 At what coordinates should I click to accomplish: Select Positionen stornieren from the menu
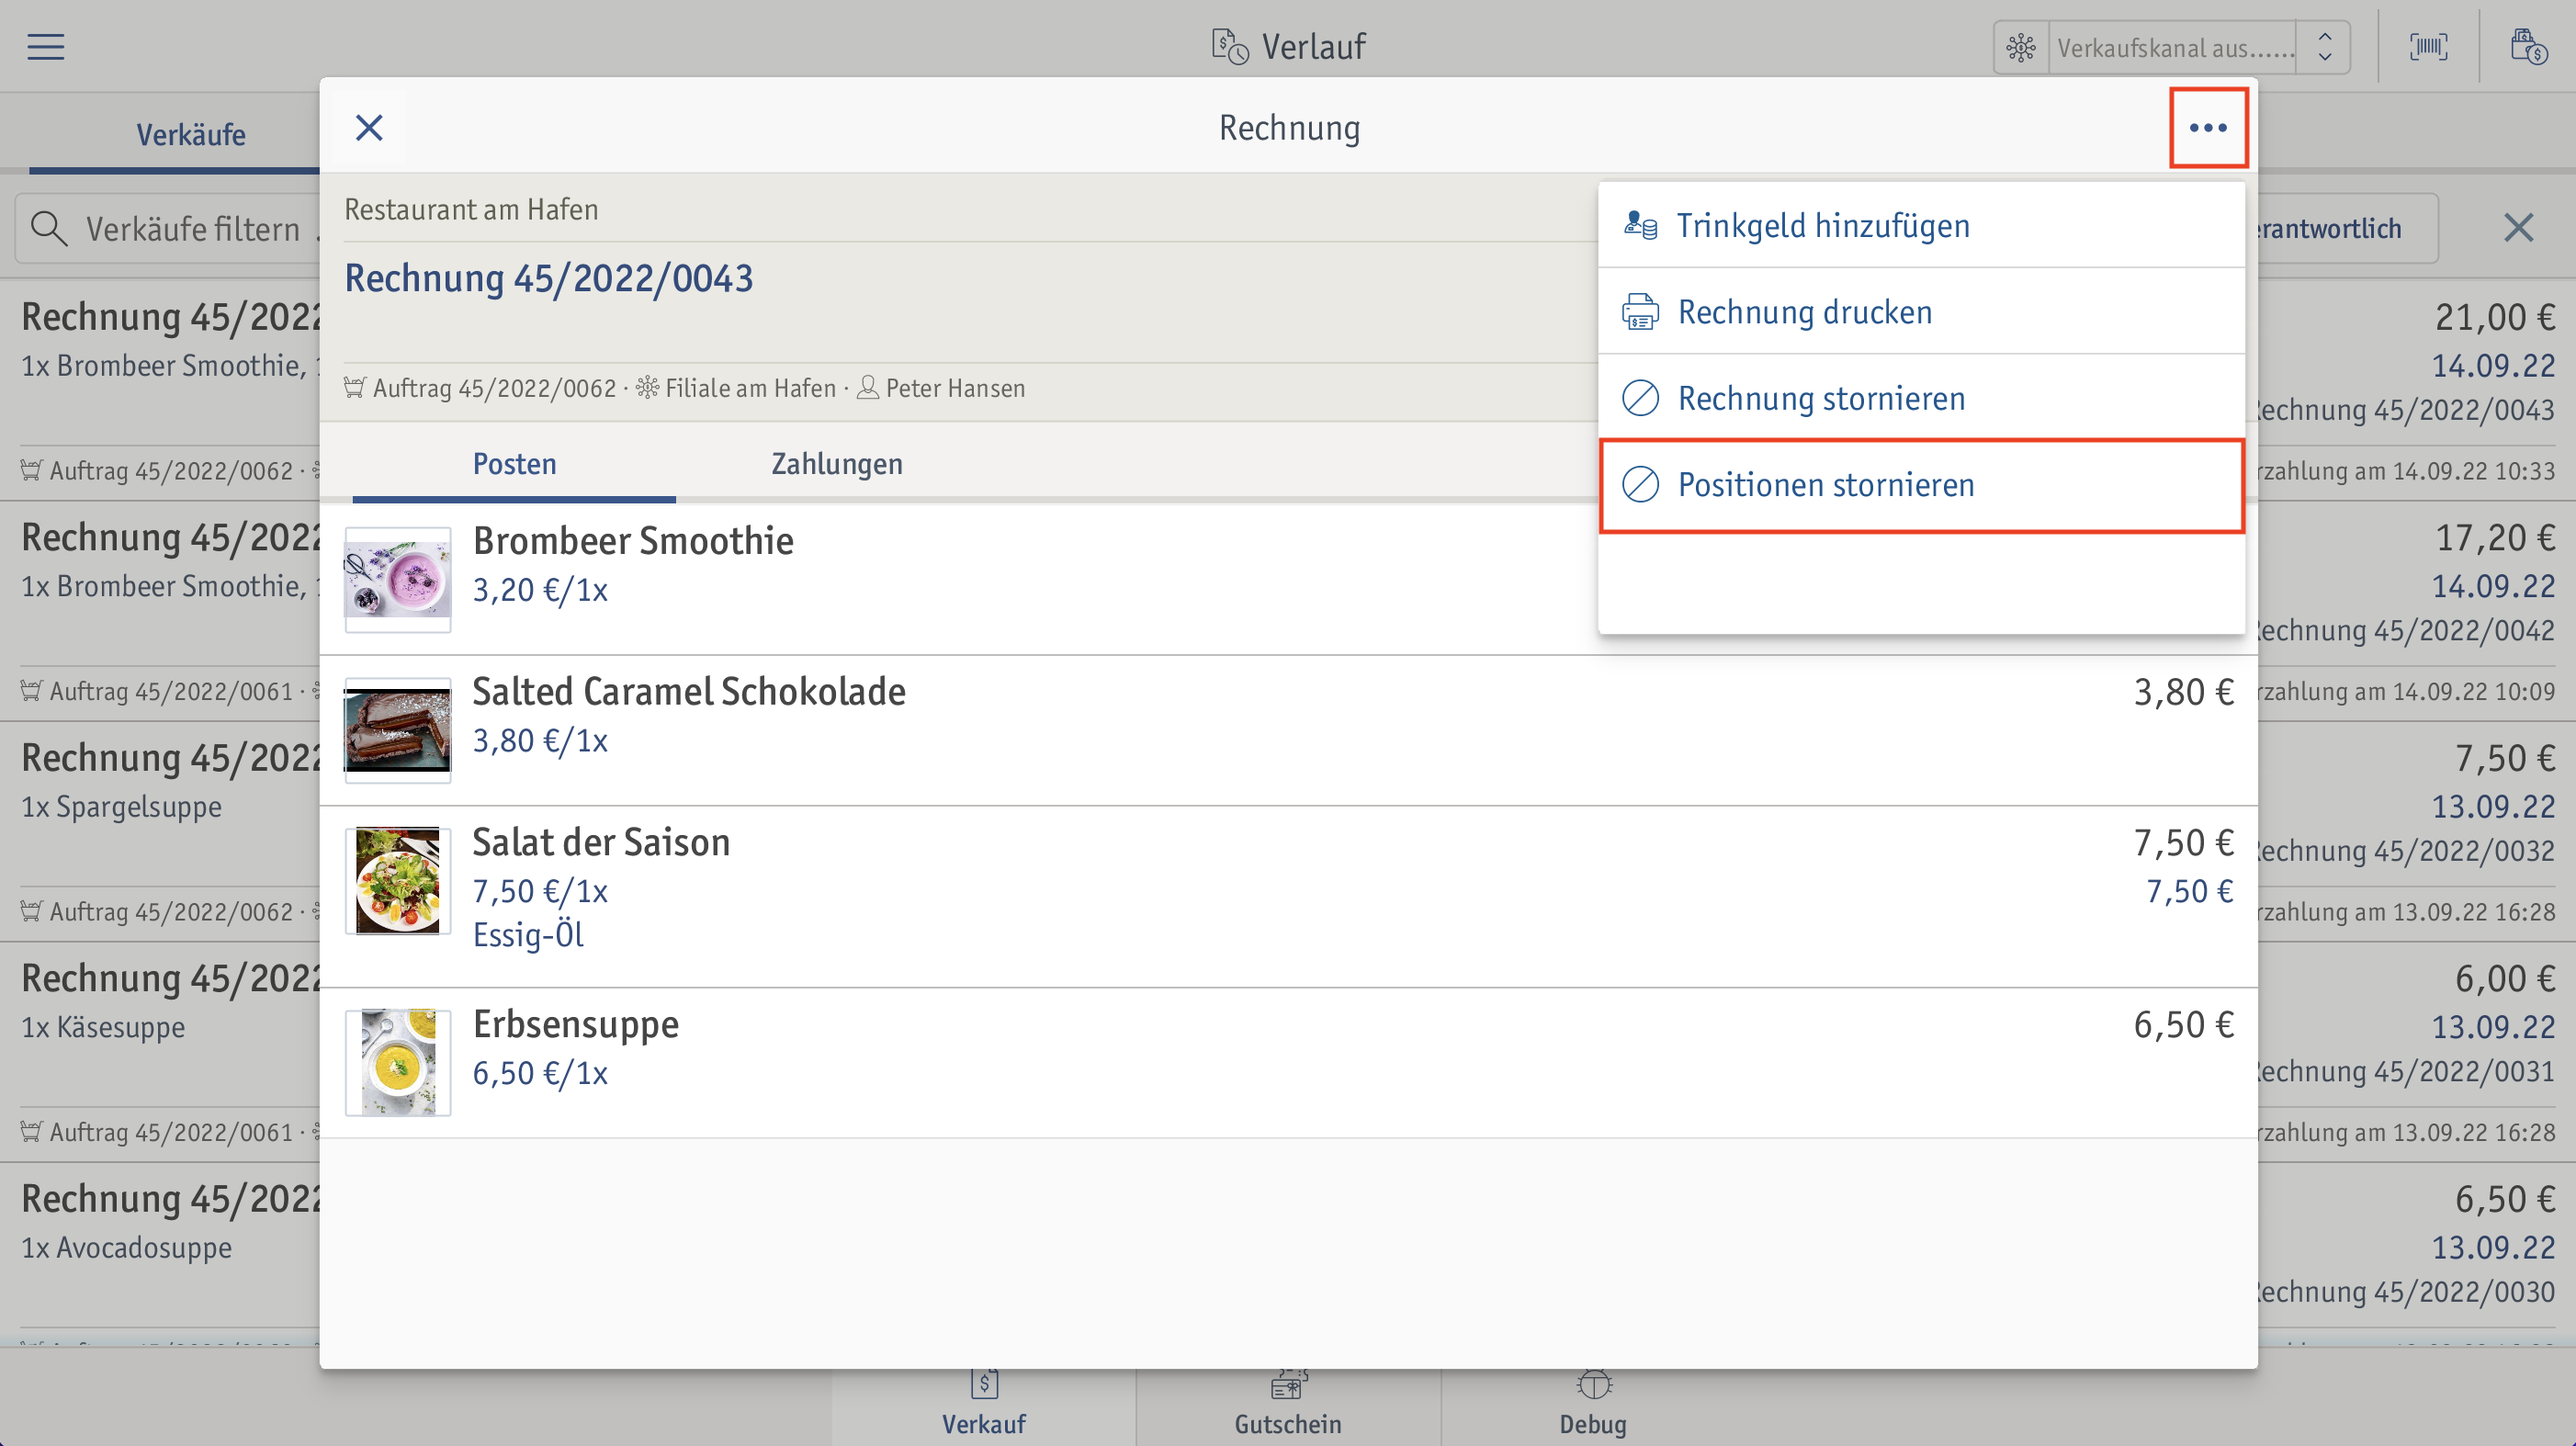(1921, 484)
